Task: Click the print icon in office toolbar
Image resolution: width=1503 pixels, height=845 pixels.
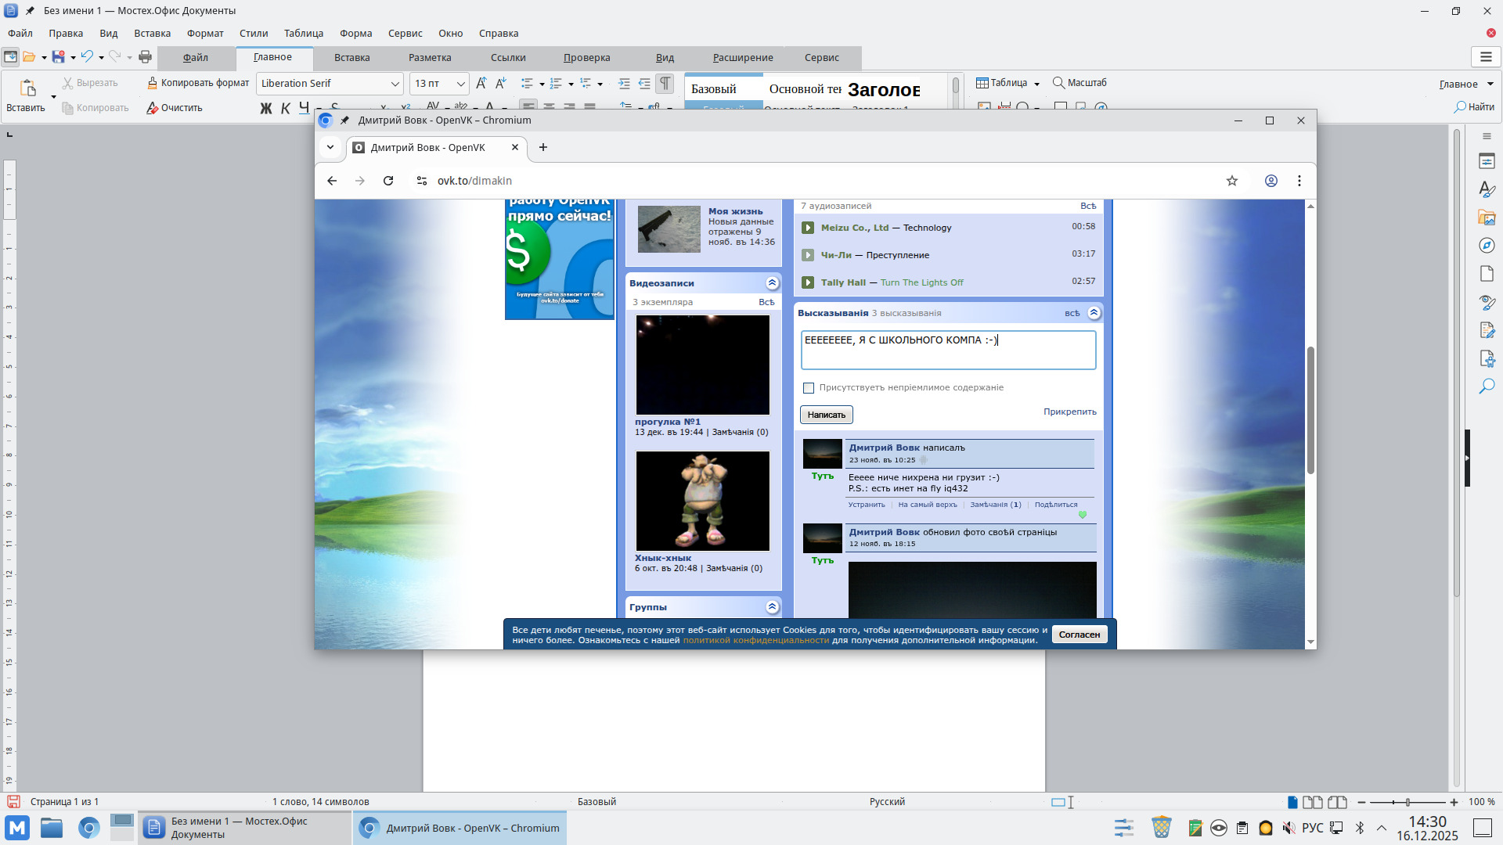Action: coord(145,56)
